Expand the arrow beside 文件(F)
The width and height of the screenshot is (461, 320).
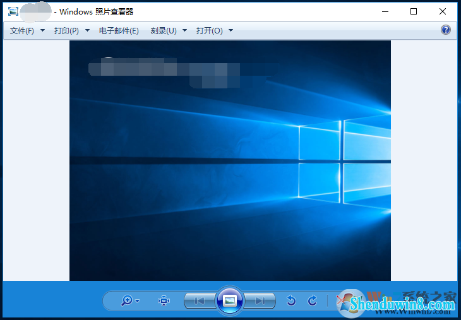[42, 30]
